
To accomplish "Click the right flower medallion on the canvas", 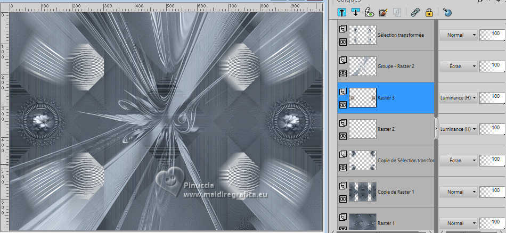I will [x=290, y=122].
